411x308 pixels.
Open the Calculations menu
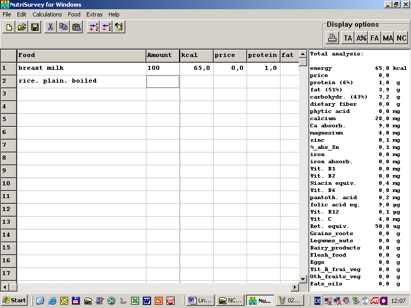pyautogui.click(x=47, y=14)
